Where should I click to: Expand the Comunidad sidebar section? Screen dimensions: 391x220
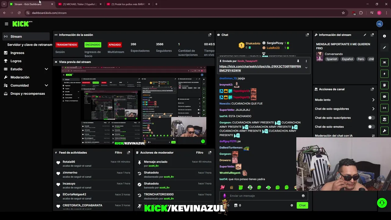click(x=46, y=86)
